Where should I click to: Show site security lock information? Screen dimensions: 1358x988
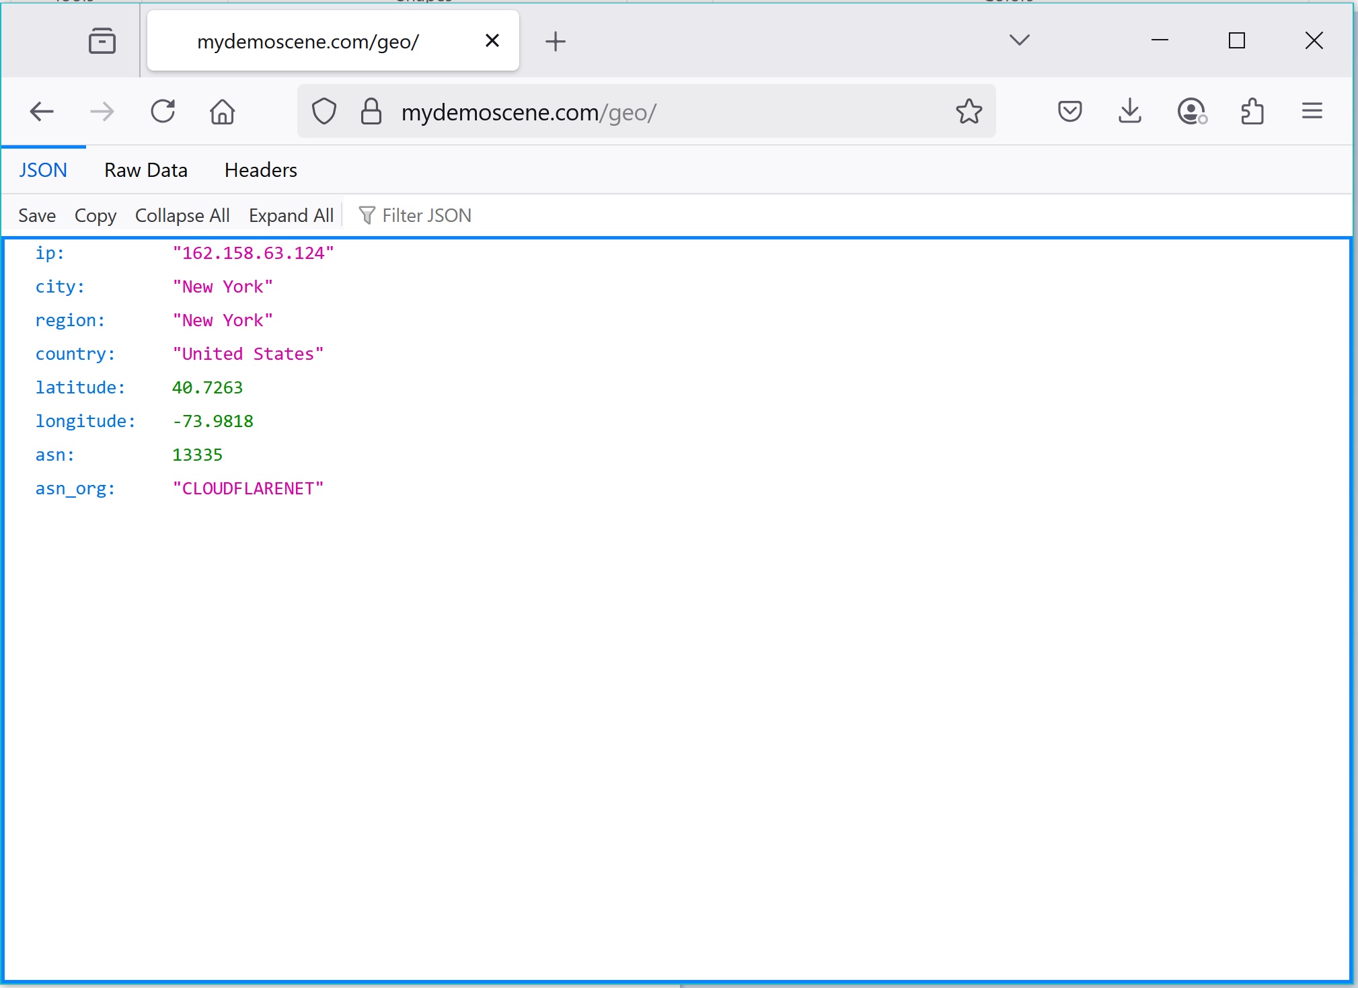click(x=371, y=111)
